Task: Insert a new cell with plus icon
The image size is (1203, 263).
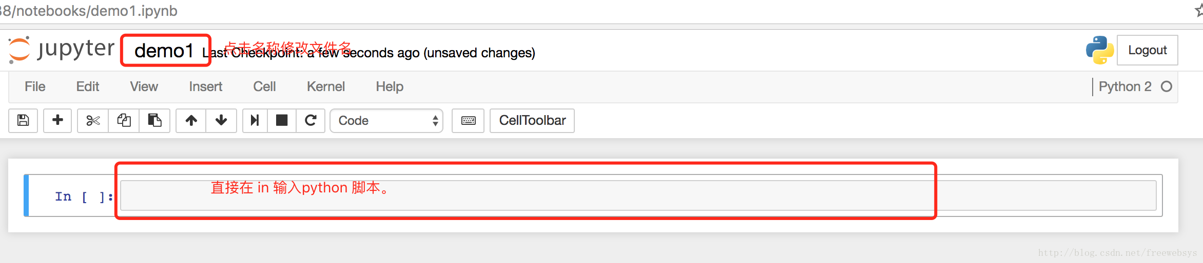Action: (57, 120)
